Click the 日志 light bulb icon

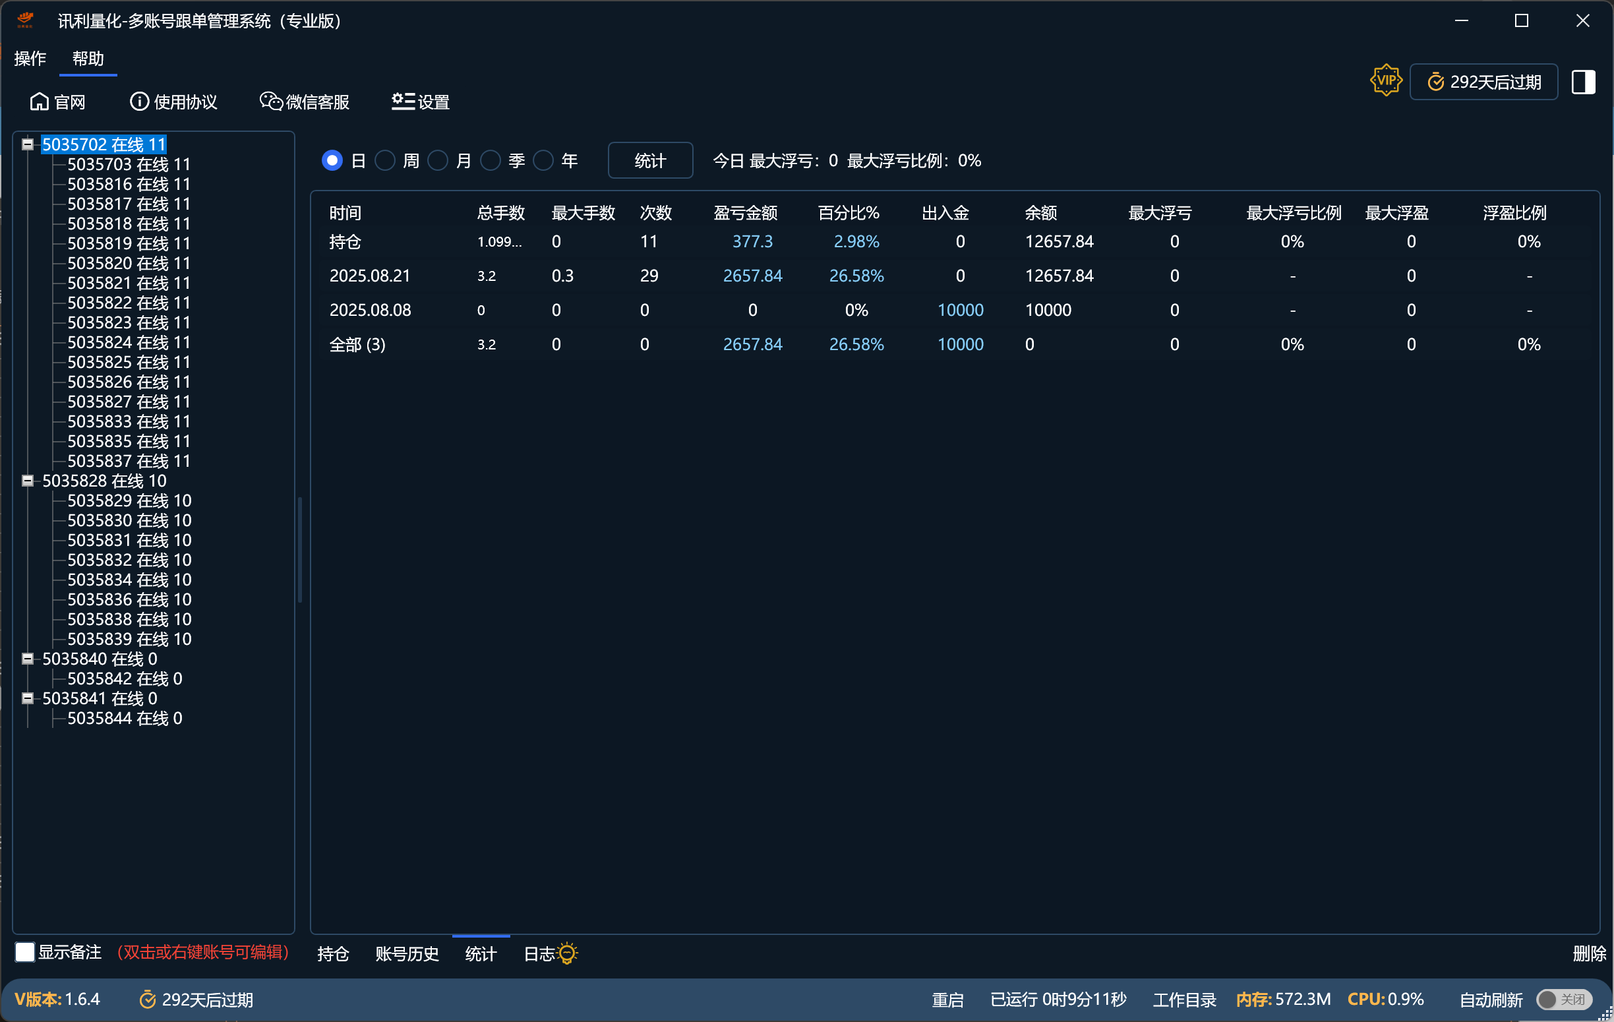point(566,953)
